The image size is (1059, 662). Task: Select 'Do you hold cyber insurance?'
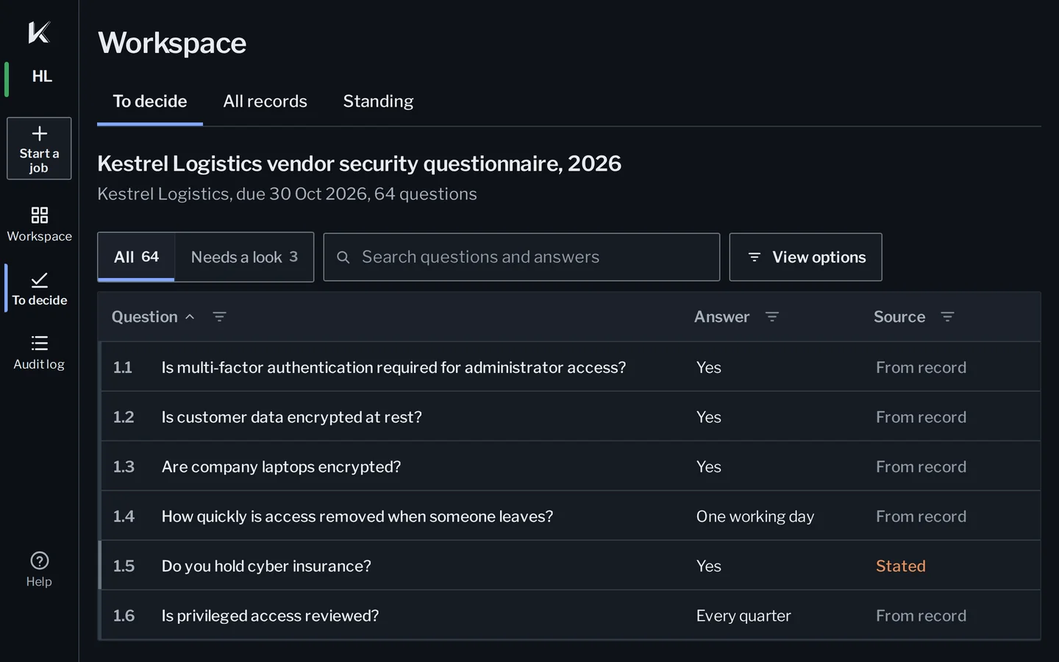570,566
